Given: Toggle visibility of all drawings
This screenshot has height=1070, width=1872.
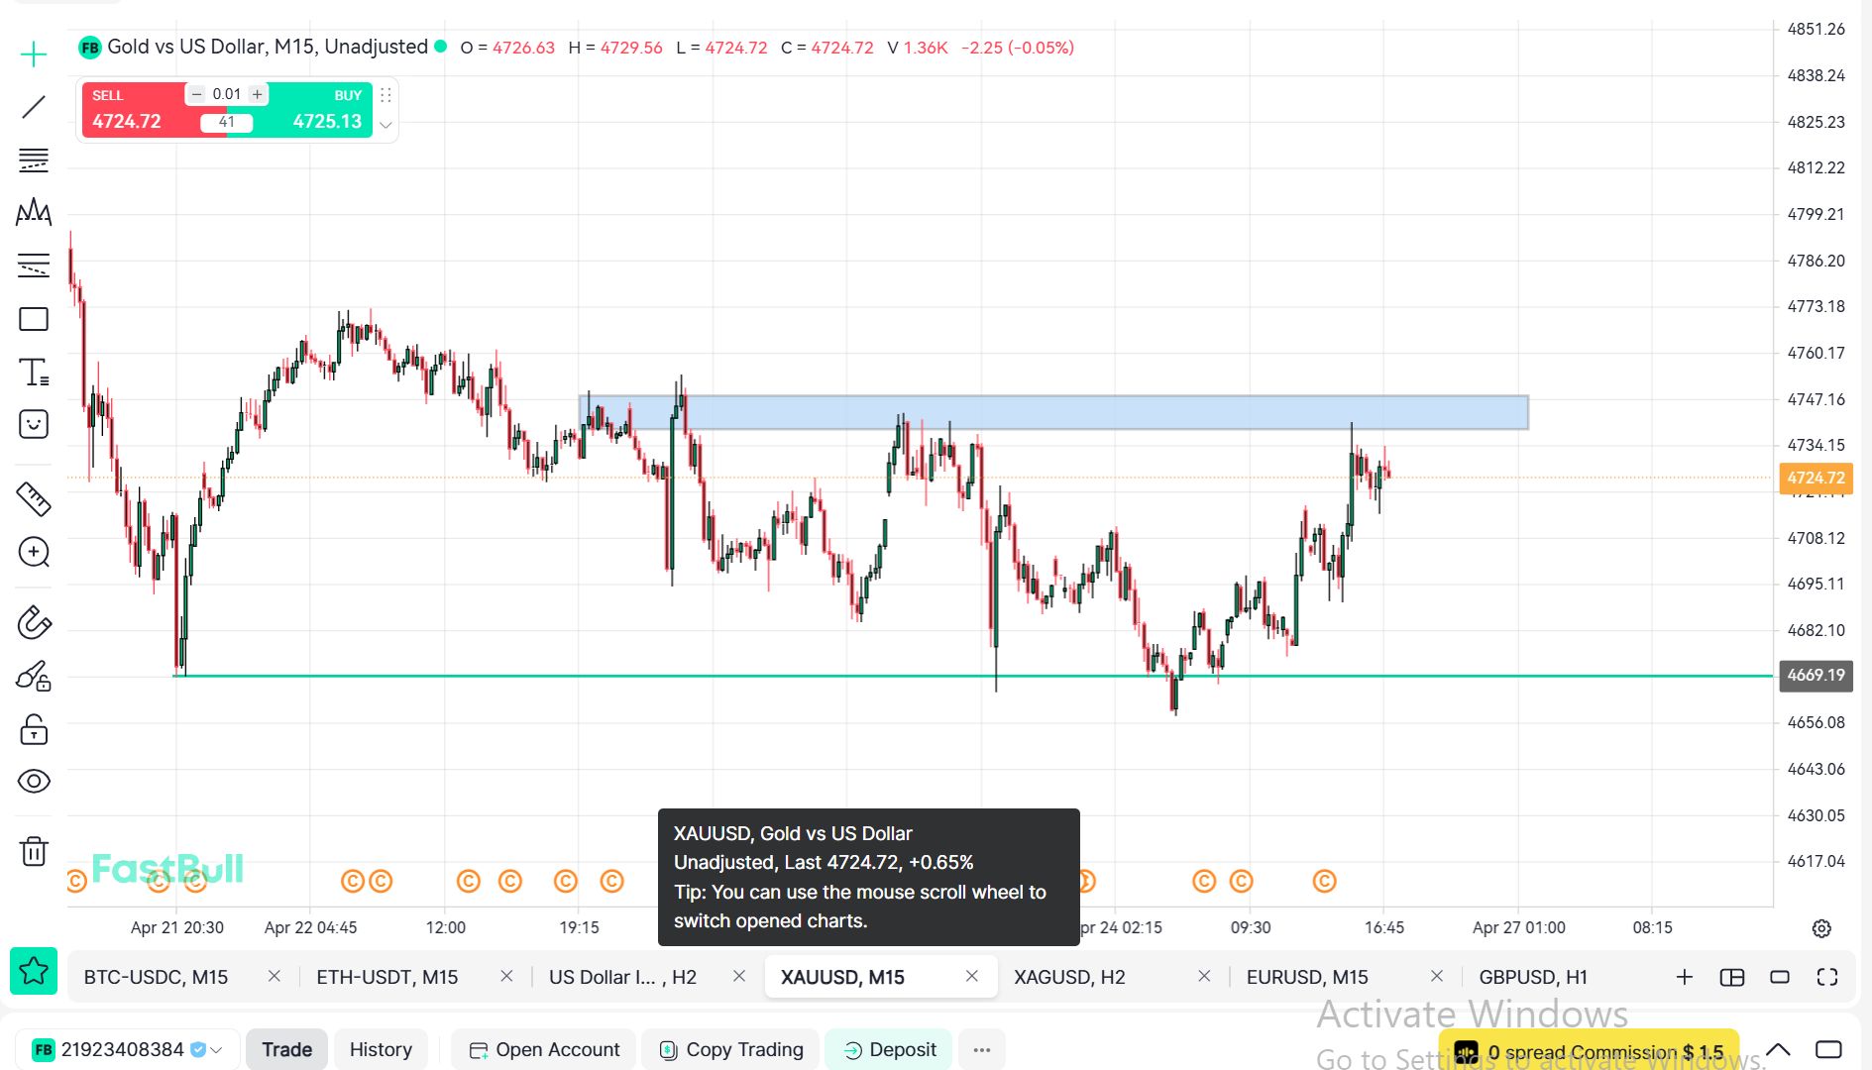Looking at the screenshot, I should (34, 782).
